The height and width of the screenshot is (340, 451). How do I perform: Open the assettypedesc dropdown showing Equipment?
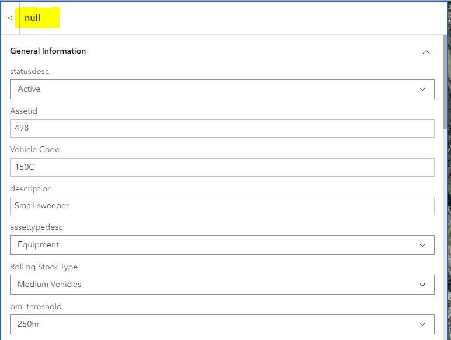coord(222,245)
